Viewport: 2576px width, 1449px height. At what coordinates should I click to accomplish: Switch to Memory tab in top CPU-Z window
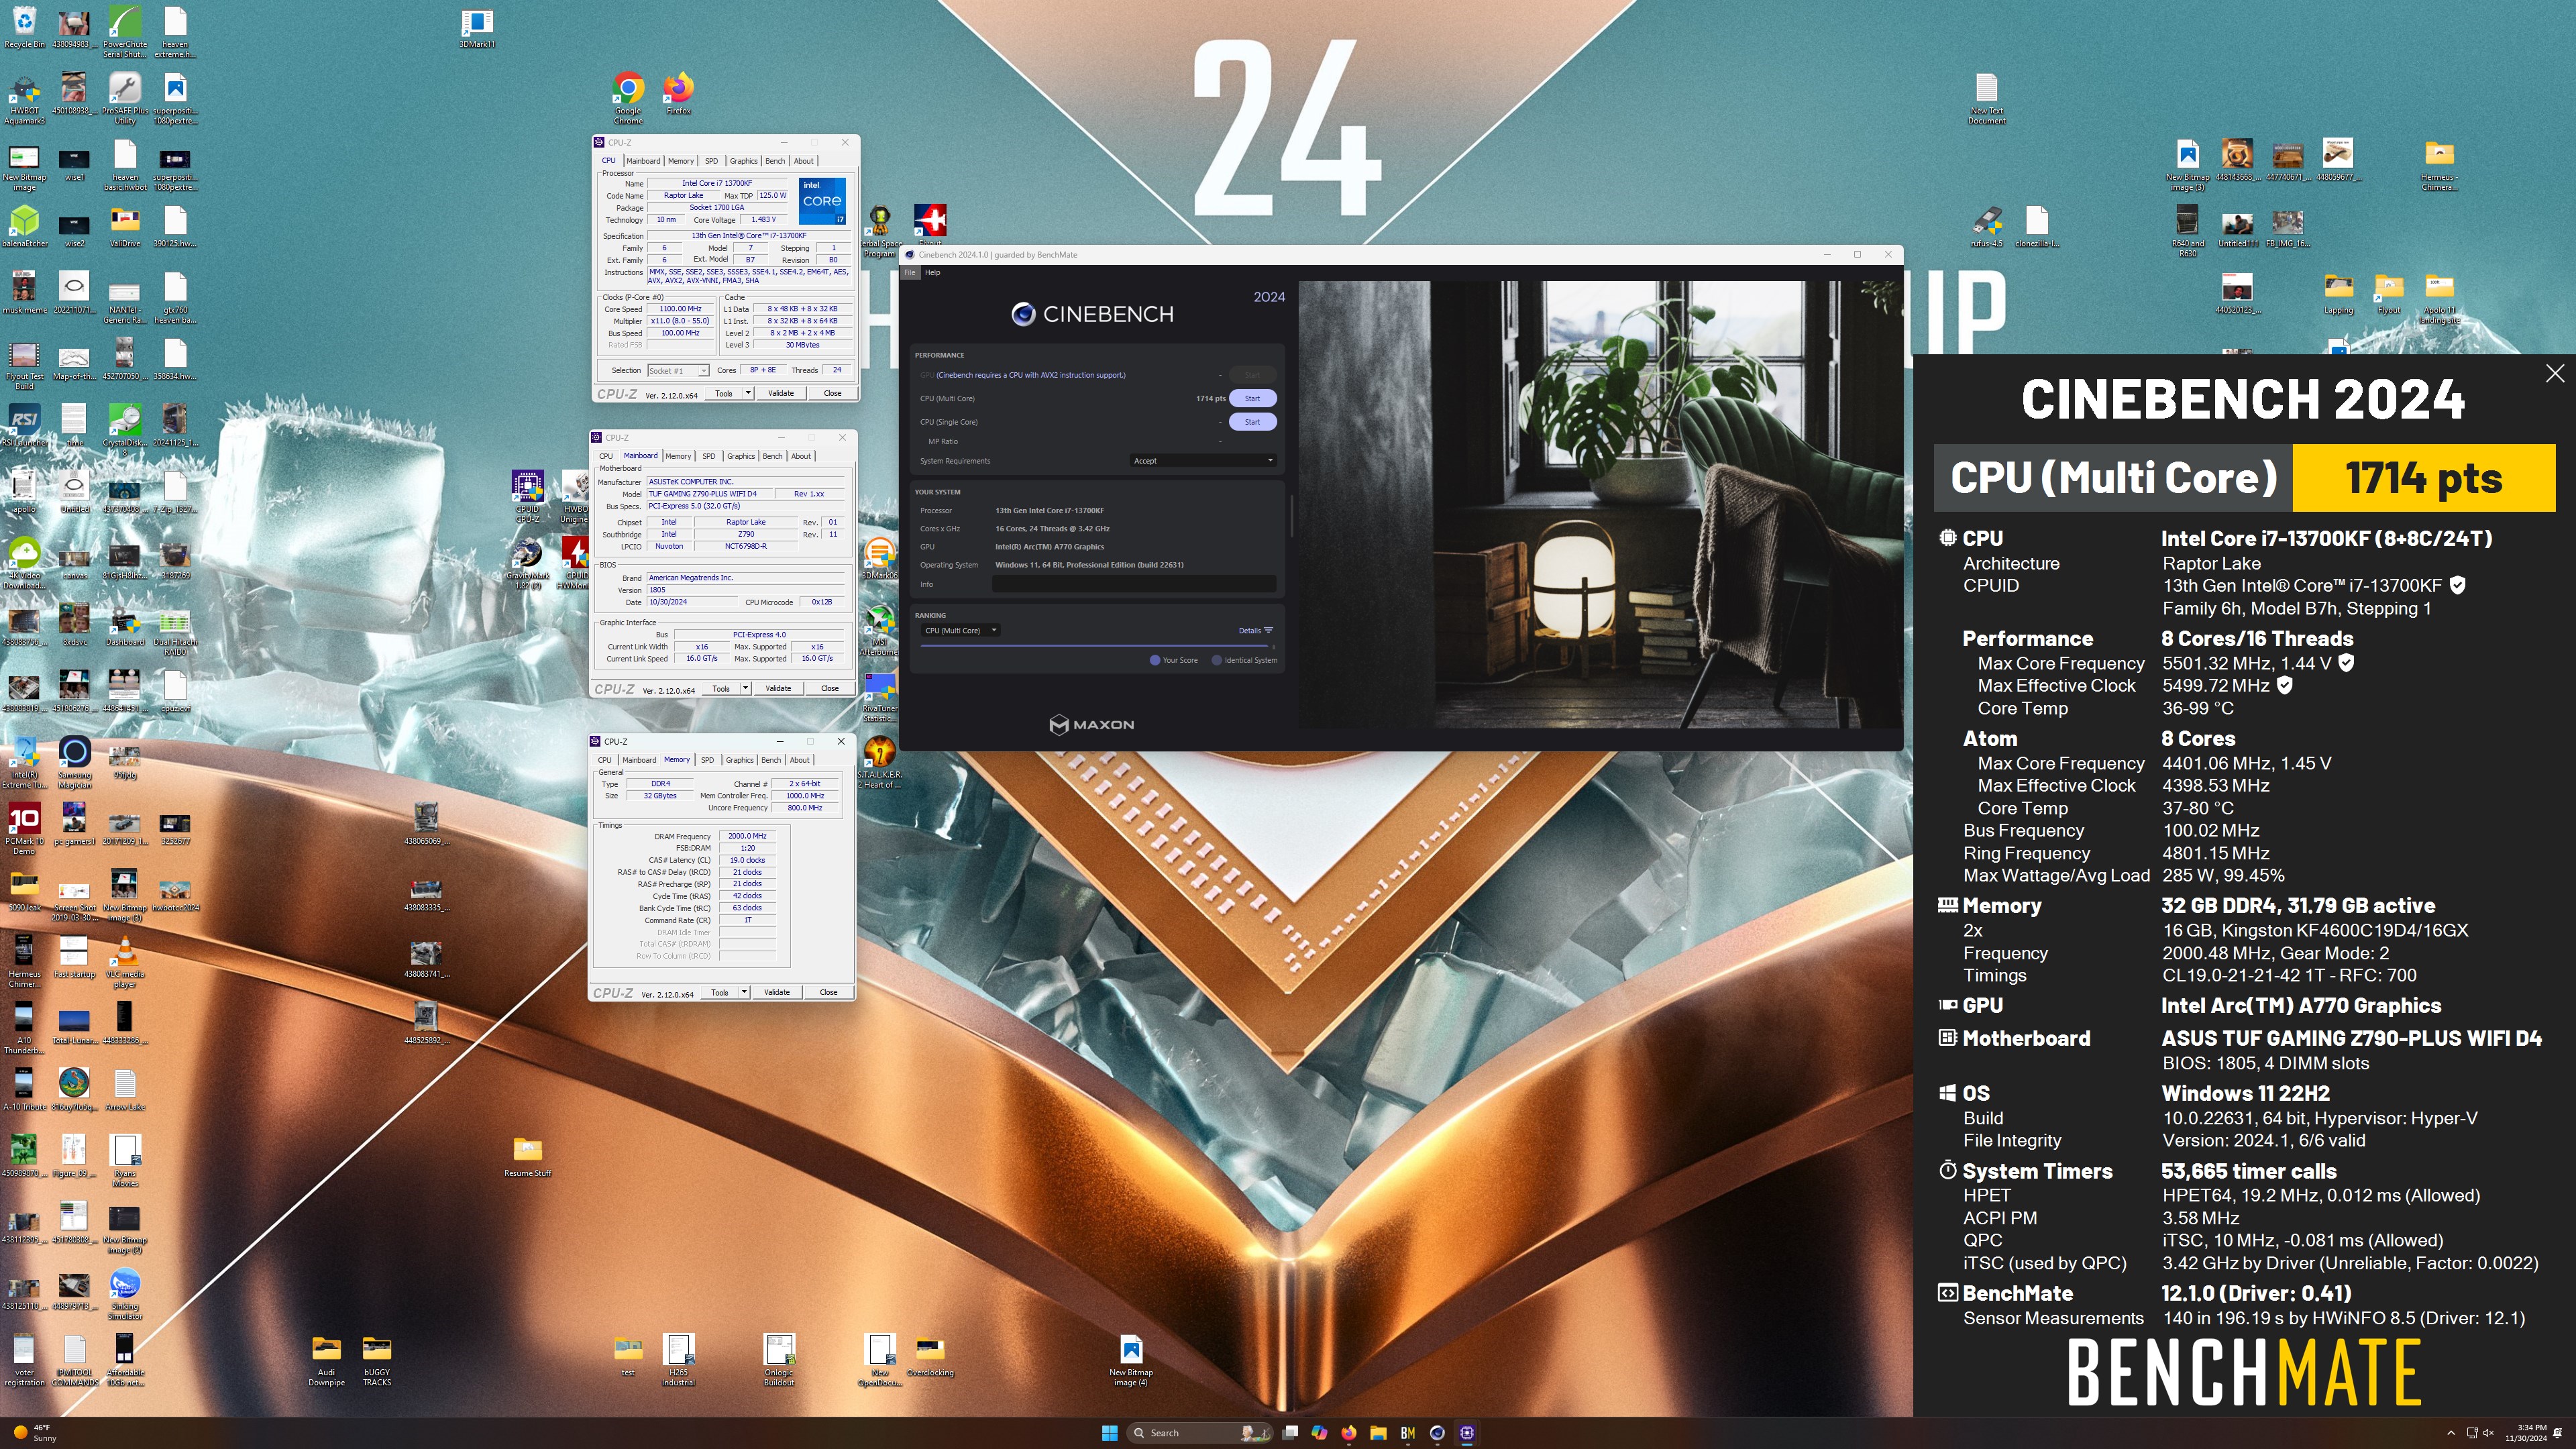(x=681, y=161)
